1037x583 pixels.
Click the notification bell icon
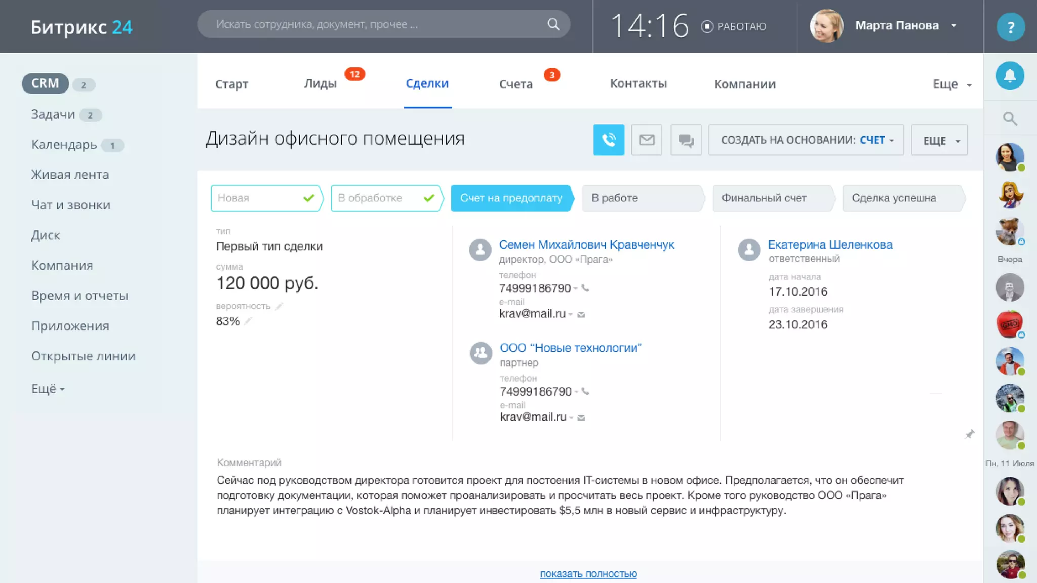(1010, 76)
